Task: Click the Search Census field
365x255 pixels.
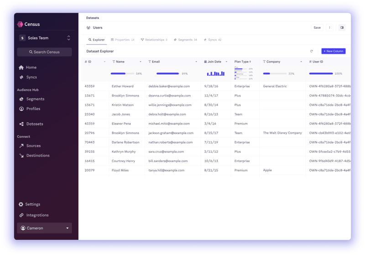Action: [x=44, y=52]
